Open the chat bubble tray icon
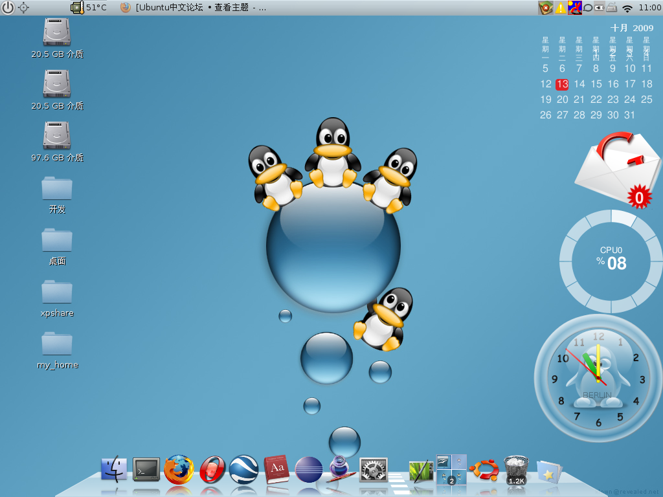Image resolution: width=663 pixels, height=497 pixels. 588,8
